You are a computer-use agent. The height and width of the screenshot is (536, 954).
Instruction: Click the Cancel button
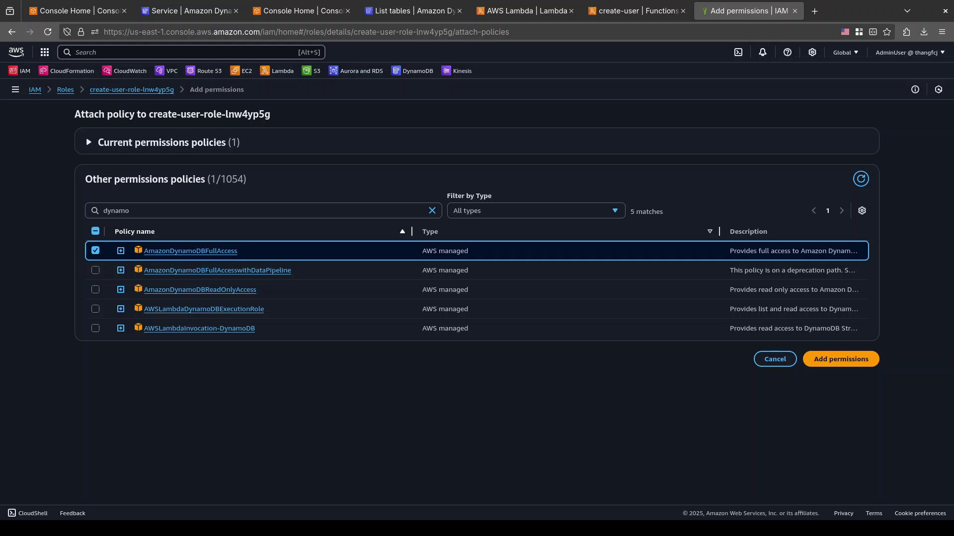coord(775,359)
